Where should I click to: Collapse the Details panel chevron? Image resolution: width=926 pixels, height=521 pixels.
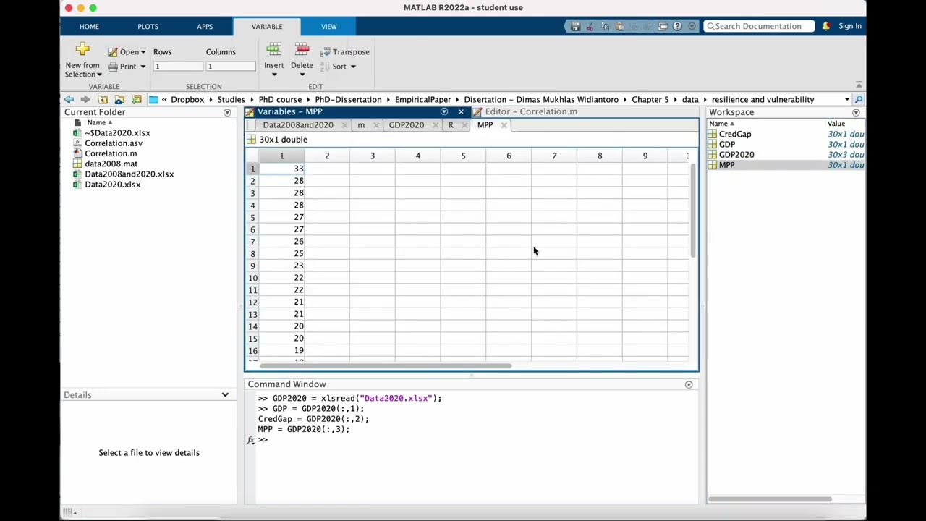click(225, 395)
